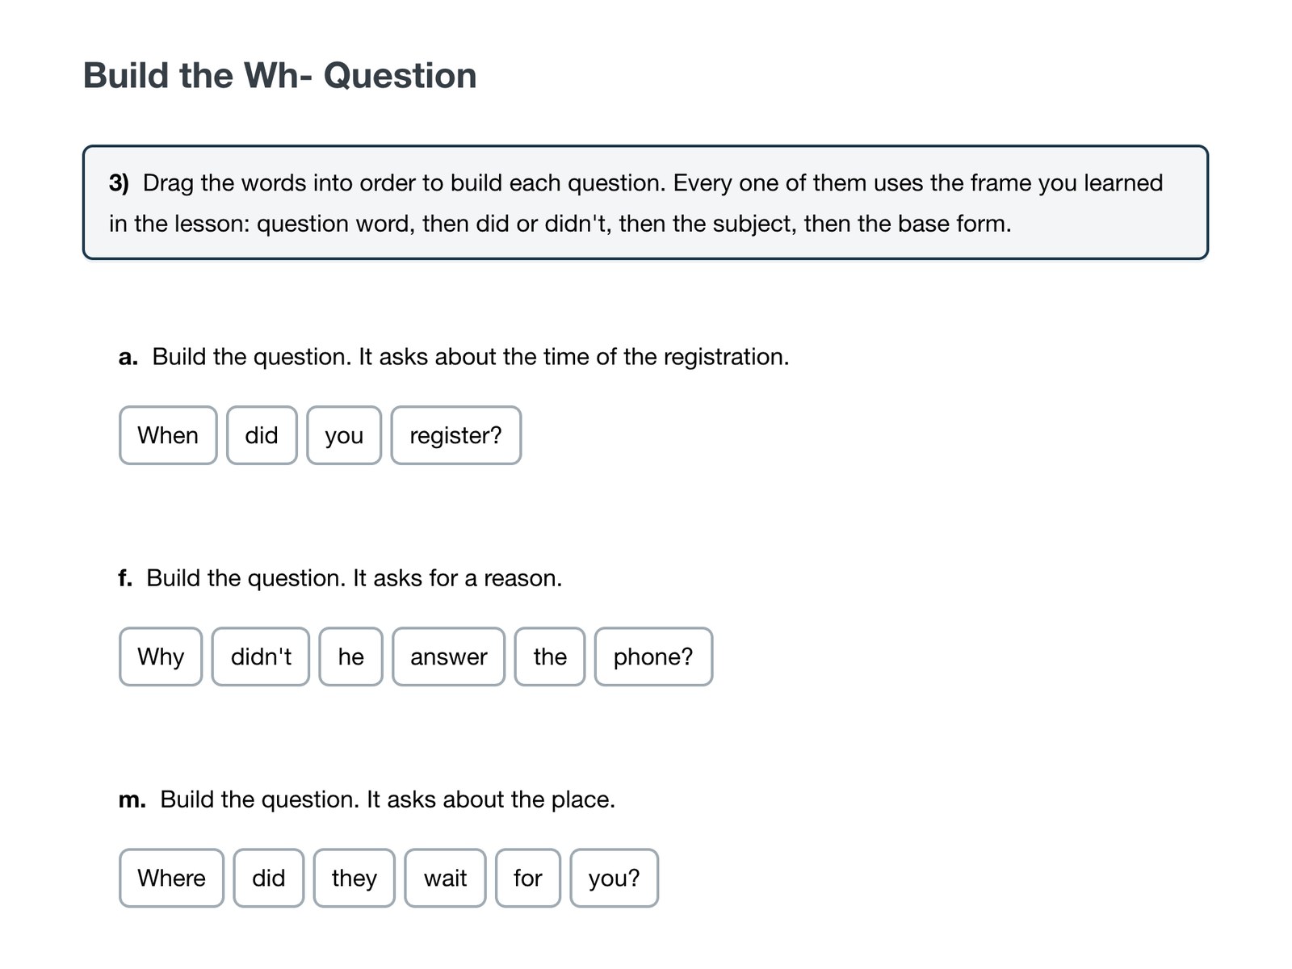Click the 'Why' word tile
This screenshot has width=1292, height=969.
tap(161, 656)
